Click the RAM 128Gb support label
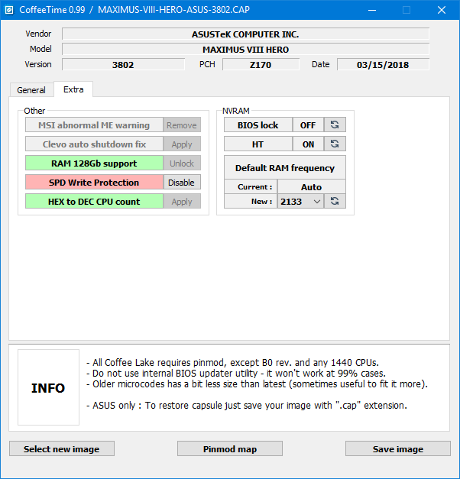Viewport: 460px width, 479px height. [94, 163]
